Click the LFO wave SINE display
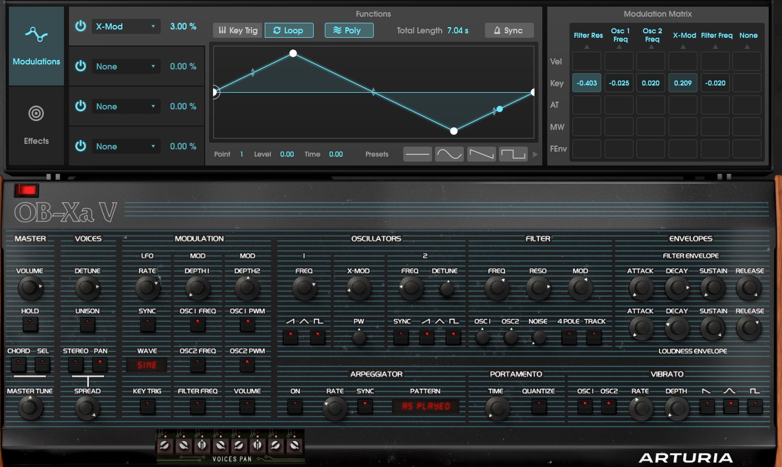 [147, 365]
